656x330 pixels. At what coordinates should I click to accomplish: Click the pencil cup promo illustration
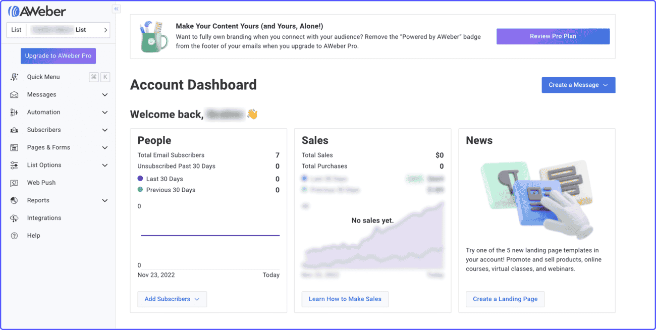pyautogui.click(x=153, y=36)
